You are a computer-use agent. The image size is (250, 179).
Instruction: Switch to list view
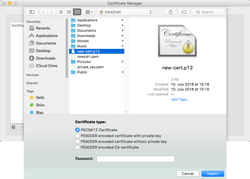(69, 12)
